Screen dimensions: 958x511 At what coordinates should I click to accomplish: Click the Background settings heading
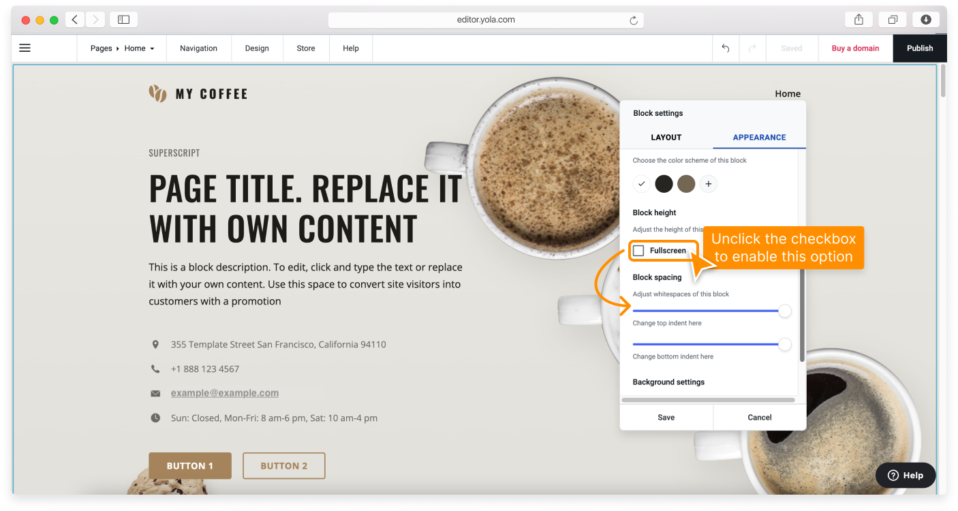coord(668,382)
